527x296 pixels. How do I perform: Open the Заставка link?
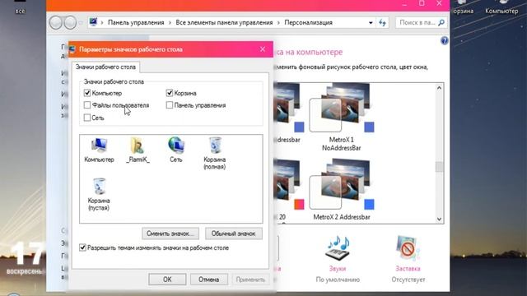pos(408,269)
